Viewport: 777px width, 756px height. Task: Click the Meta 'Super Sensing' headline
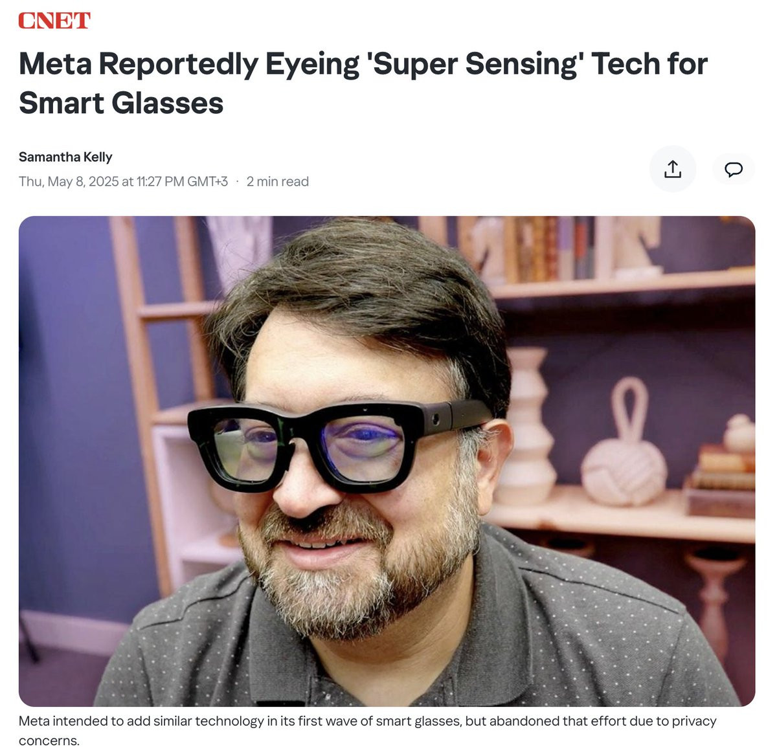tap(363, 83)
